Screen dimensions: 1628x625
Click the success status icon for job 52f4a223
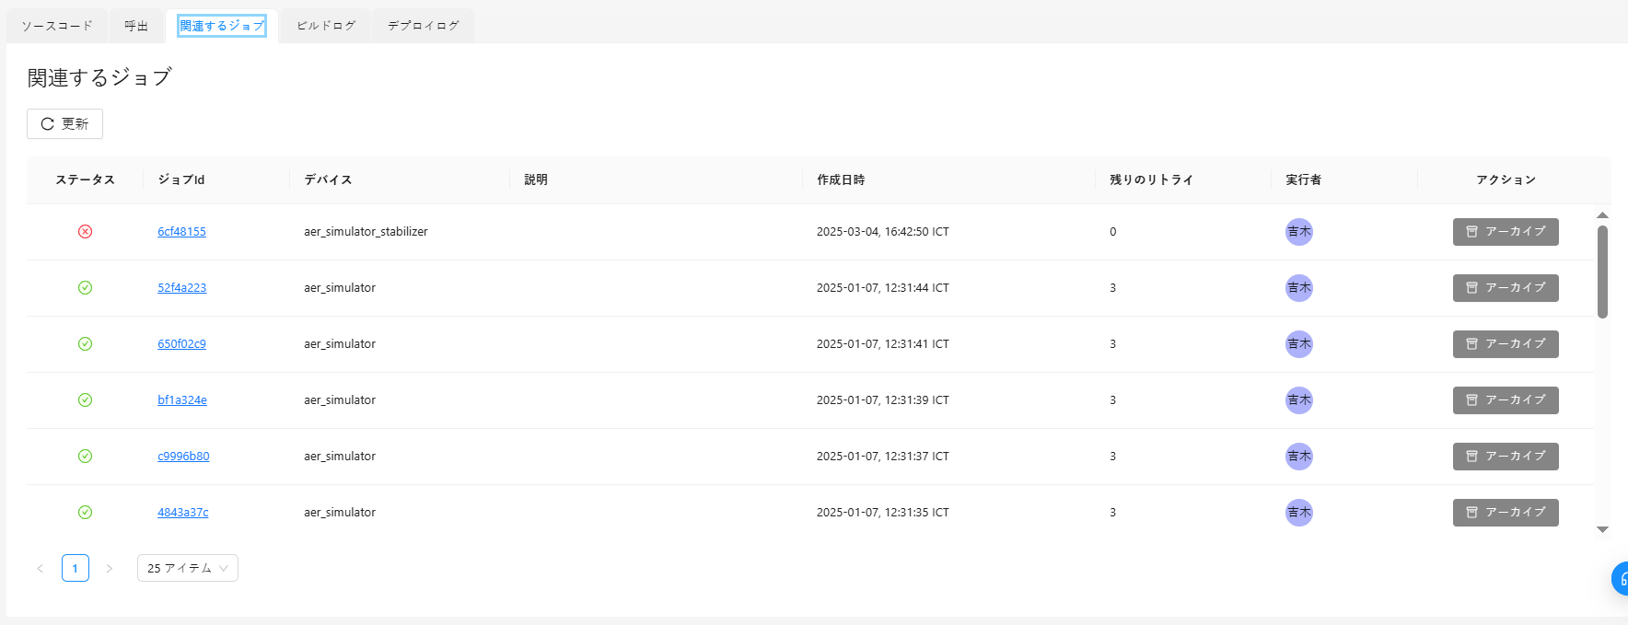tap(85, 288)
